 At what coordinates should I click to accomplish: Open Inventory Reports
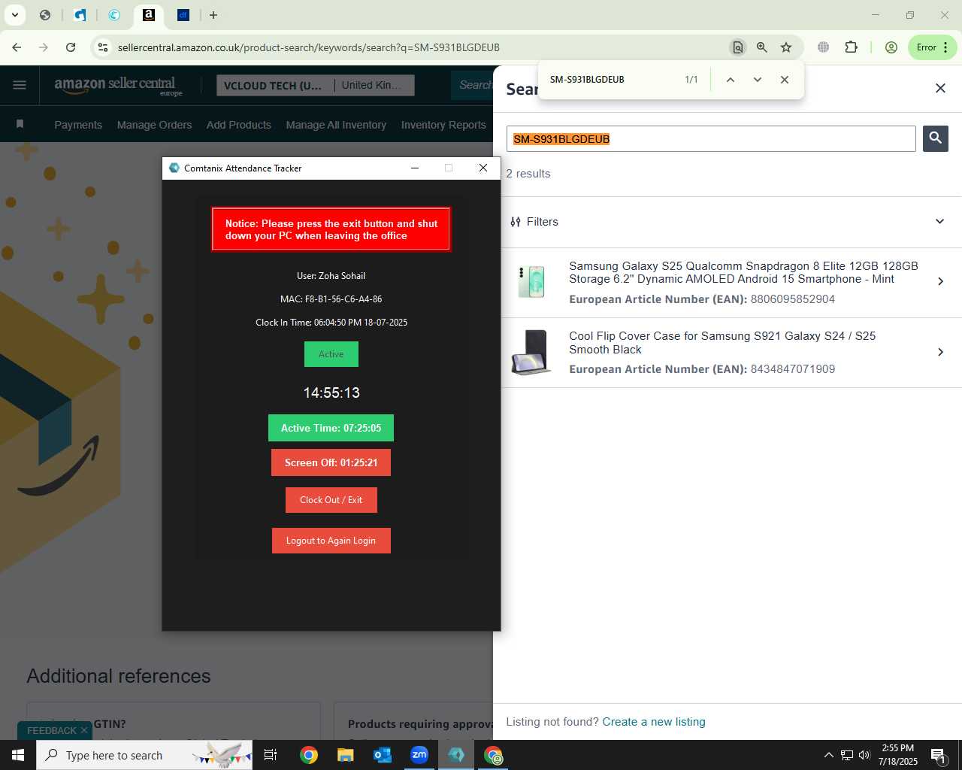(x=443, y=125)
